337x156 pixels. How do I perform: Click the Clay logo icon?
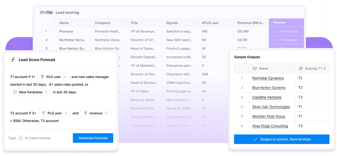[42, 12]
